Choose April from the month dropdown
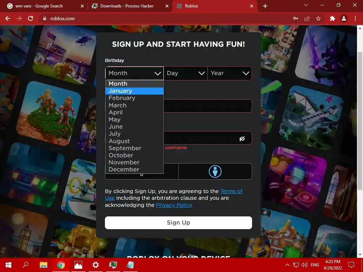Image resolution: width=363 pixels, height=272 pixels. 134,112
